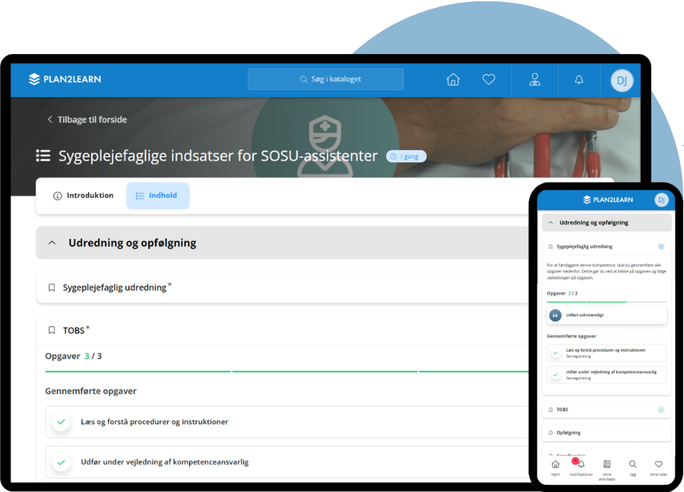
Task: Expand the Opfølgning item on mobile
Action: click(x=606, y=433)
